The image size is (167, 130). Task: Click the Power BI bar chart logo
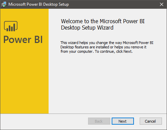[x=11, y=26]
